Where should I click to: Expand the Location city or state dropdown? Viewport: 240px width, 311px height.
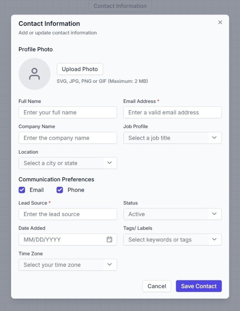(68, 163)
